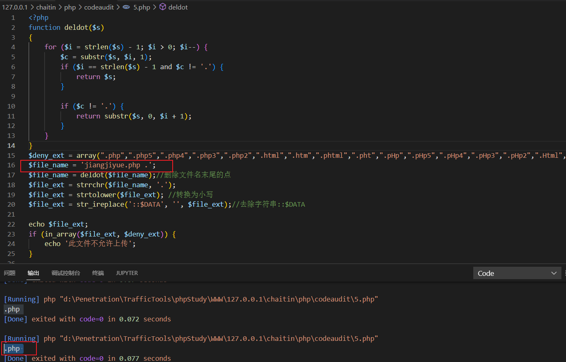Click the PHP file icon in breadcrumb
This screenshot has height=362, width=566.
[x=126, y=7]
